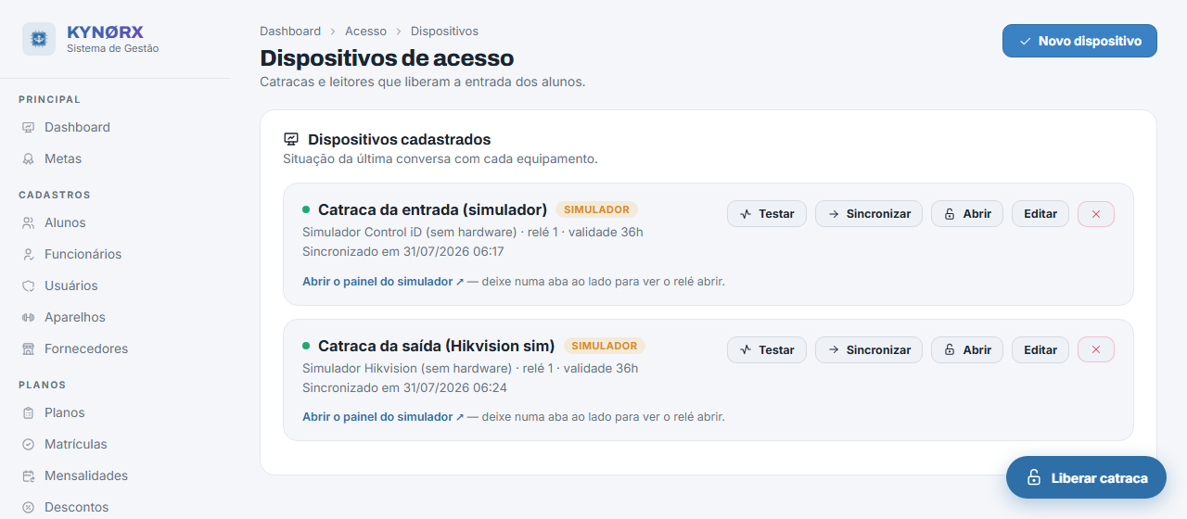Viewport: 1187px width, 519px height.
Task: Edit the Catraca da saída device
Action: point(1040,349)
